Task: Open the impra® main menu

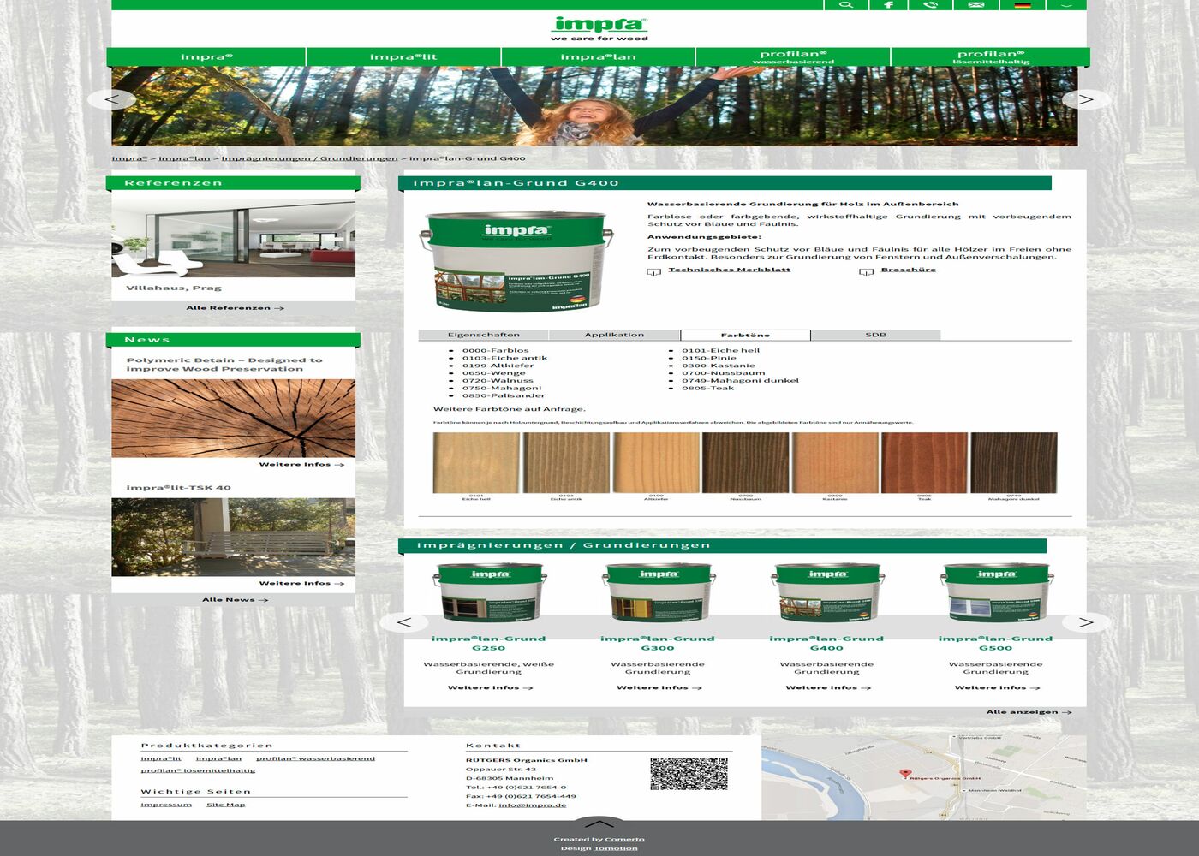Action: (x=206, y=57)
